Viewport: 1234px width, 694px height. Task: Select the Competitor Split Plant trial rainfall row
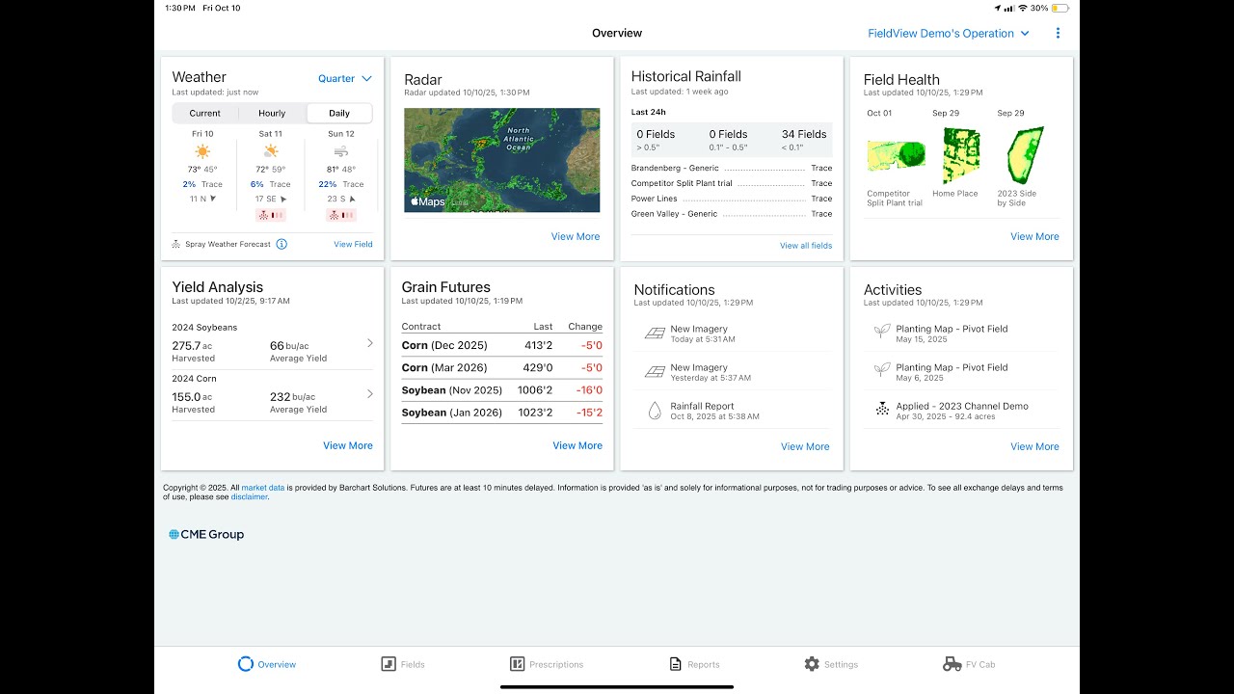[732, 183]
